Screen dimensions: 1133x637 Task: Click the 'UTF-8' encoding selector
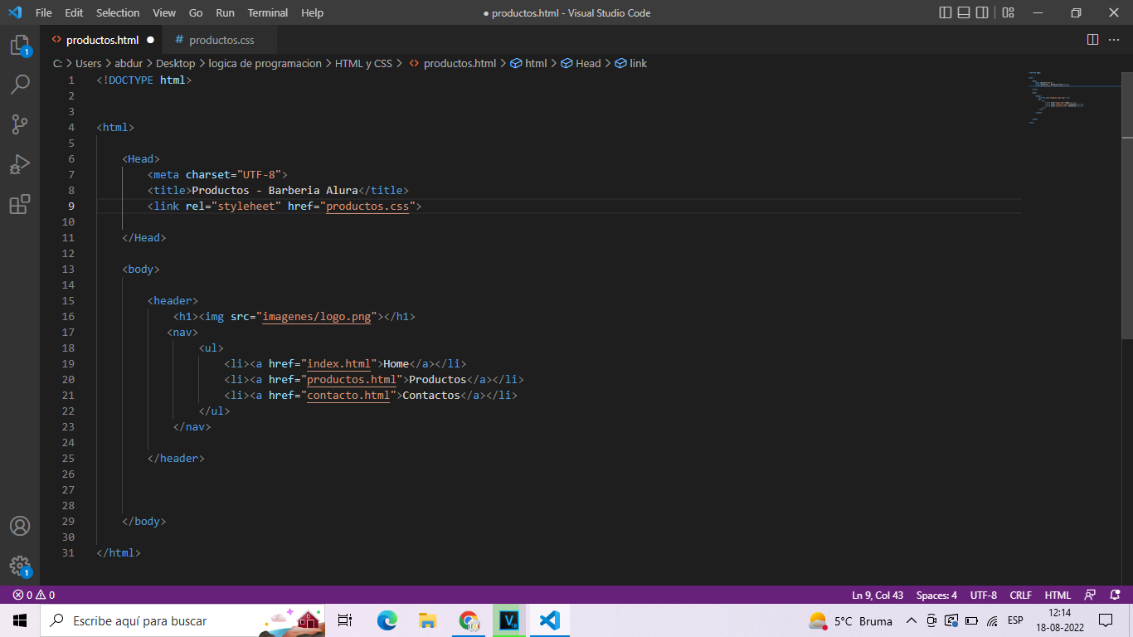click(x=984, y=595)
